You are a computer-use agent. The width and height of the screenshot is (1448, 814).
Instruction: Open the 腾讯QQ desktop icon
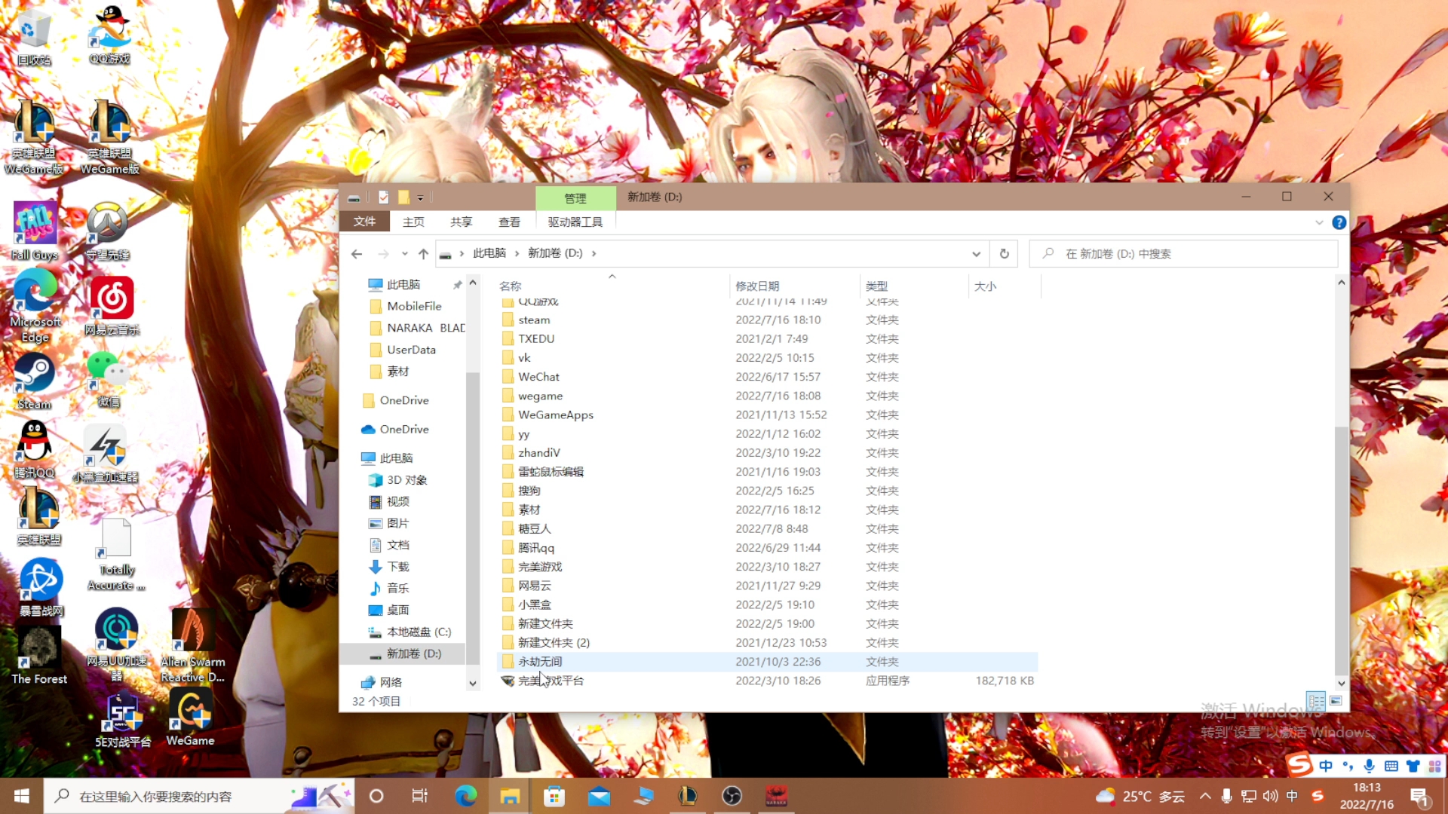(x=35, y=450)
